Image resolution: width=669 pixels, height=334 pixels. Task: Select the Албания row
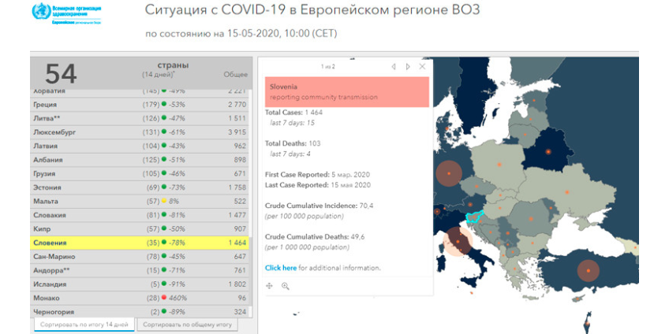tap(140, 160)
